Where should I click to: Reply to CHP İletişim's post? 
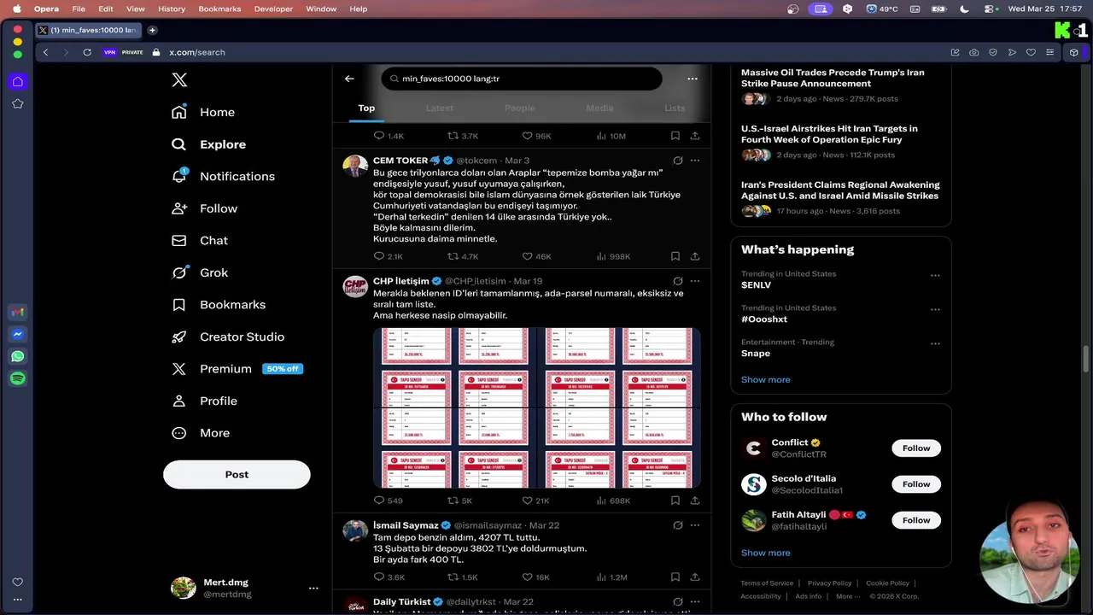(388, 501)
